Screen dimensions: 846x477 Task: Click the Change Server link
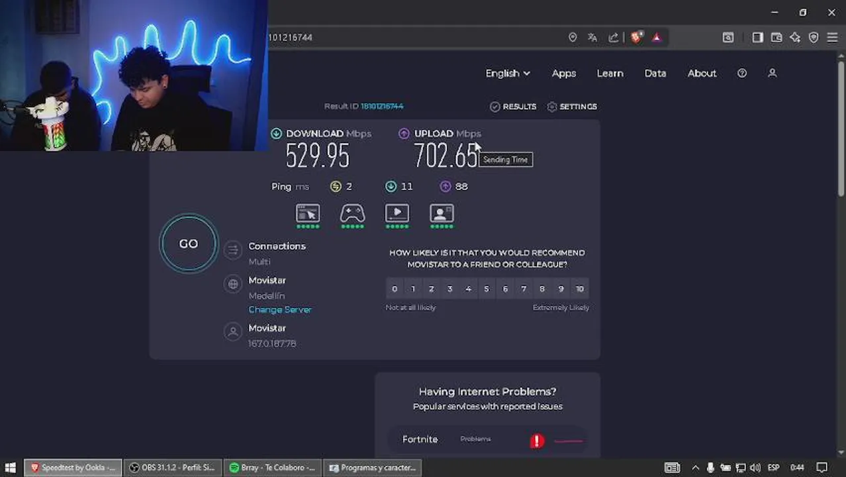click(280, 309)
